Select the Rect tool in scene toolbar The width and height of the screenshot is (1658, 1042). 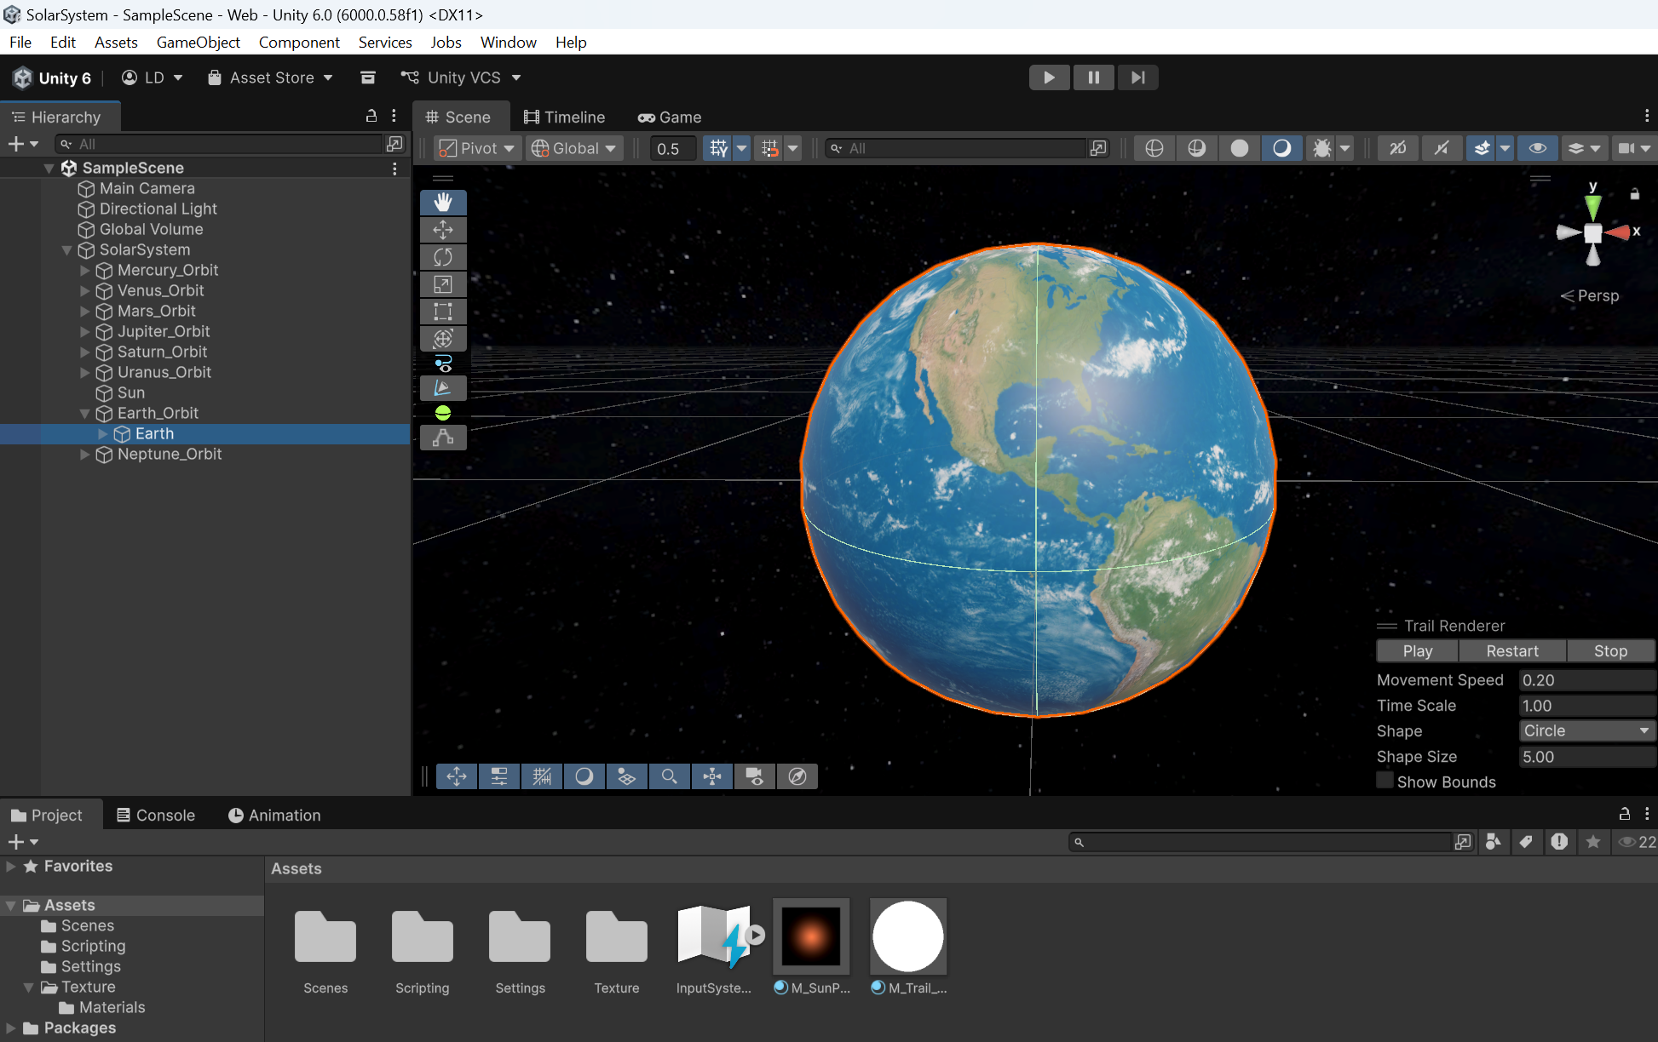coord(443,312)
